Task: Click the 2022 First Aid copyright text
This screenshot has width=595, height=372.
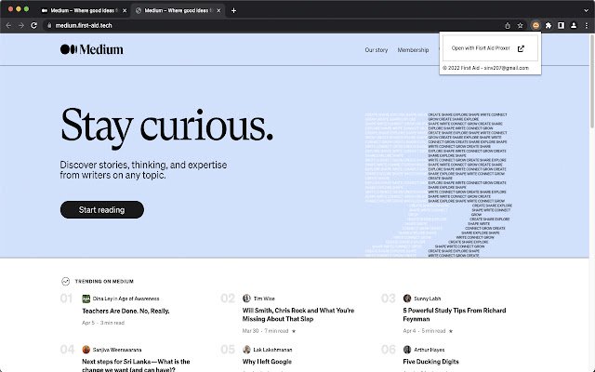Action: pyautogui.click(x=485, y=68)
